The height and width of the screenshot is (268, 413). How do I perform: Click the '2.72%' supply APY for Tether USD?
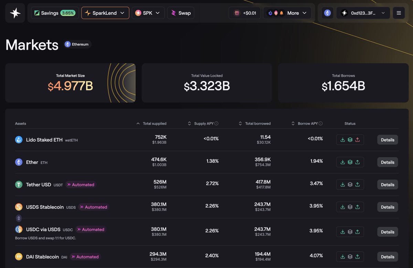pos(212,183)
